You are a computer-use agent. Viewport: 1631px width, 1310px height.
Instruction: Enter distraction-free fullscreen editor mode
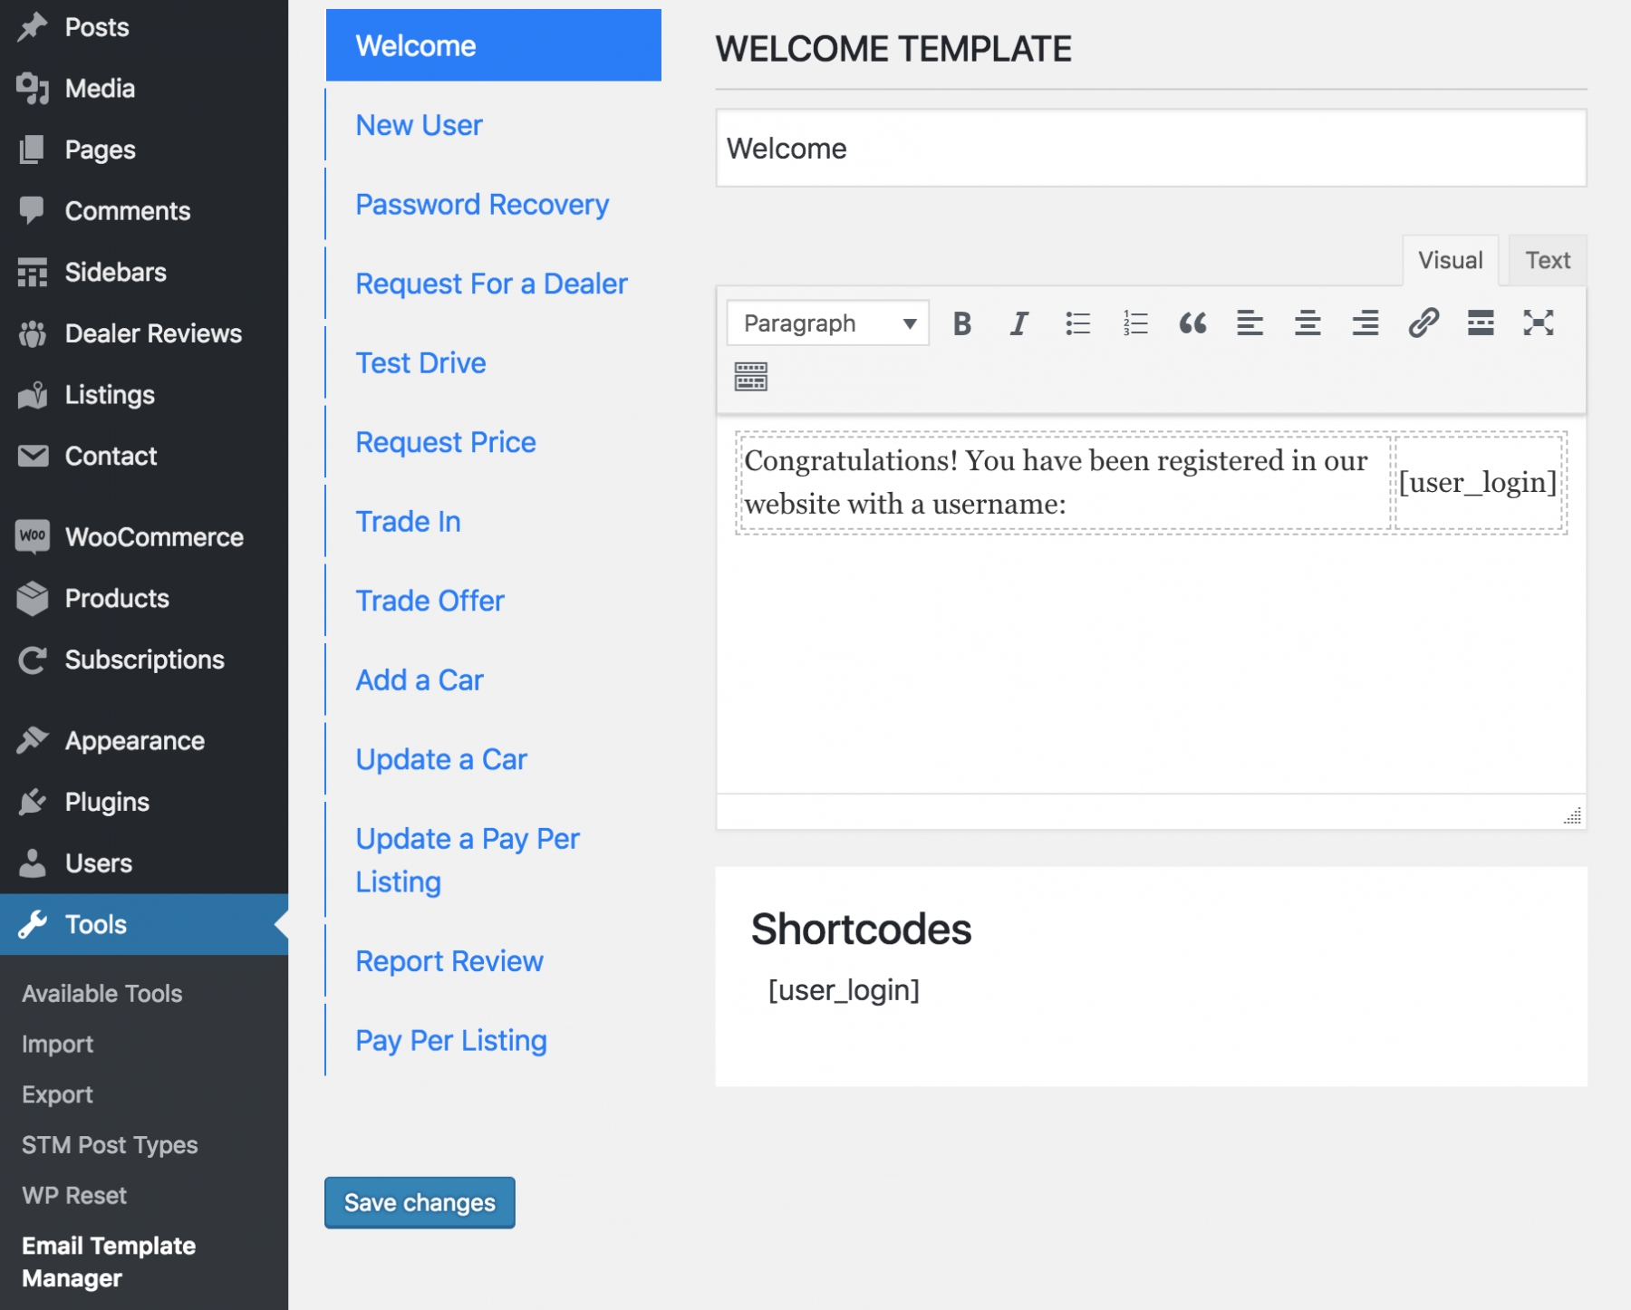click(1538, 323)
